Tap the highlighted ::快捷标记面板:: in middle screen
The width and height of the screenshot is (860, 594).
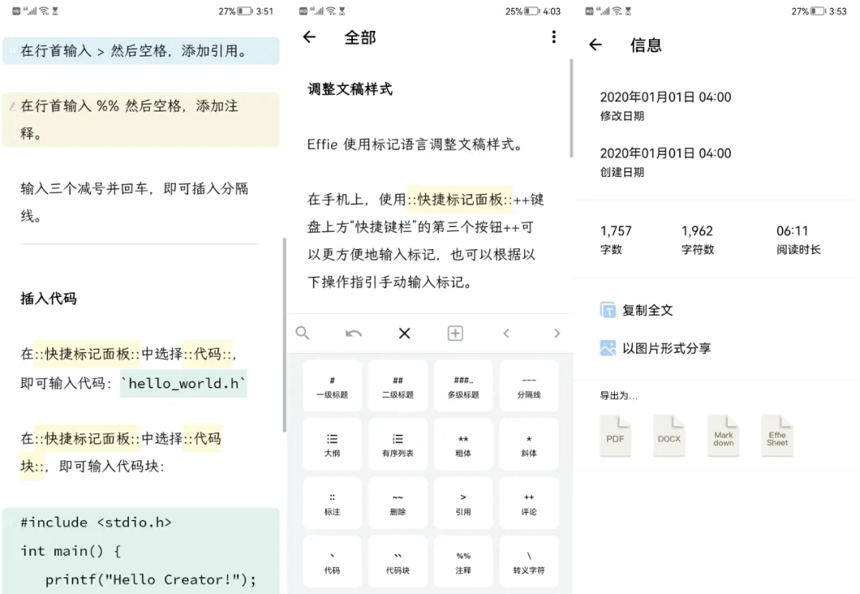point(459,199)
